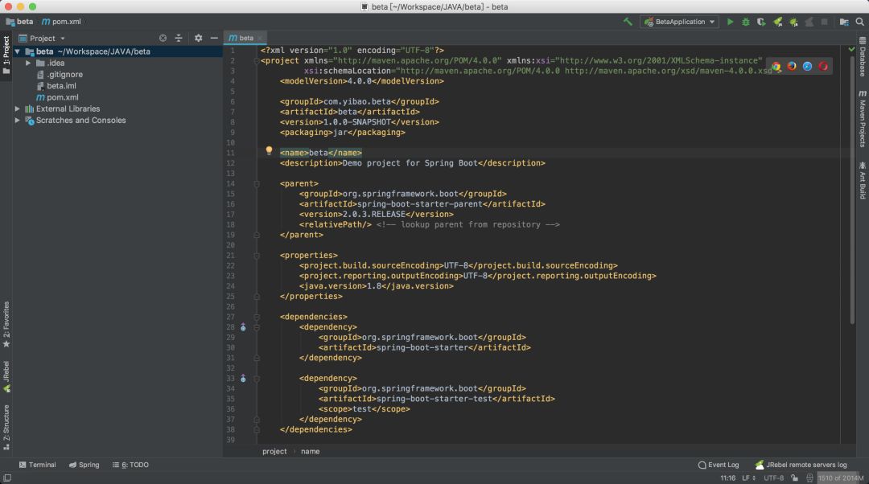Expand the .idea folder in project tree

click(x=29, y=63)
